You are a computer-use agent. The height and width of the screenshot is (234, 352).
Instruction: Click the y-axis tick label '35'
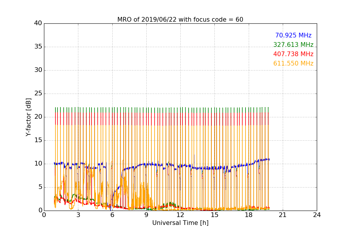[38, 47]
